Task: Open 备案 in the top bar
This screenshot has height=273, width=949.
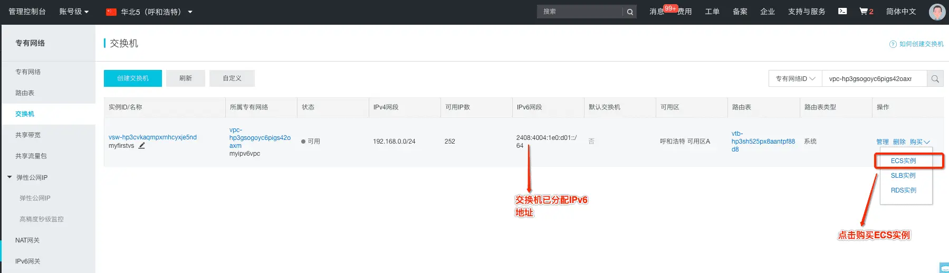Action: (x=740, y=12)
